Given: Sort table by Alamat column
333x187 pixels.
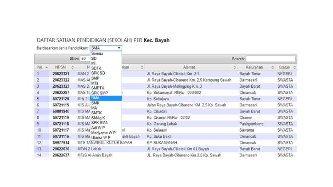Looking at the screenshot, I should pos(191,67).
